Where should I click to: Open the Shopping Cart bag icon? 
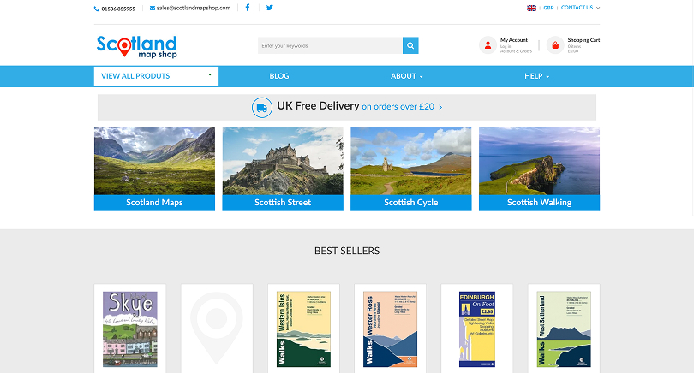coord(555,45)
